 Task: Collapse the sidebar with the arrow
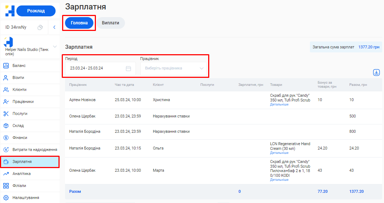[x=54, y=27]
